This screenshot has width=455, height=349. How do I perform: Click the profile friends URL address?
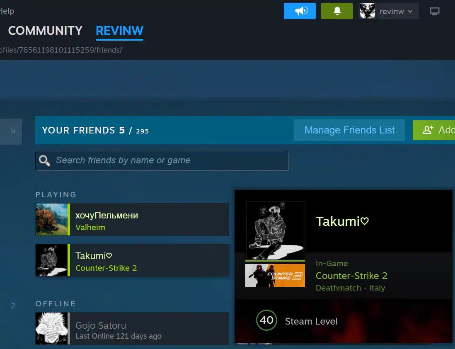(61, 50)
